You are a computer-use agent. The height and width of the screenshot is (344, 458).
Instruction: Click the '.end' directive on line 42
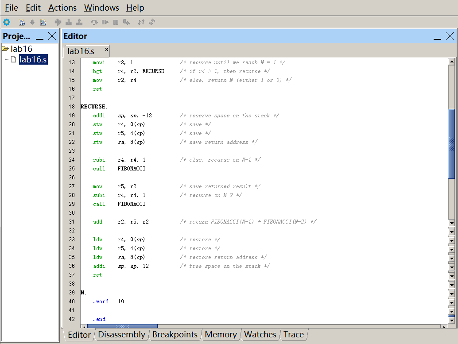pyautogui.click(x=99, y=319)
